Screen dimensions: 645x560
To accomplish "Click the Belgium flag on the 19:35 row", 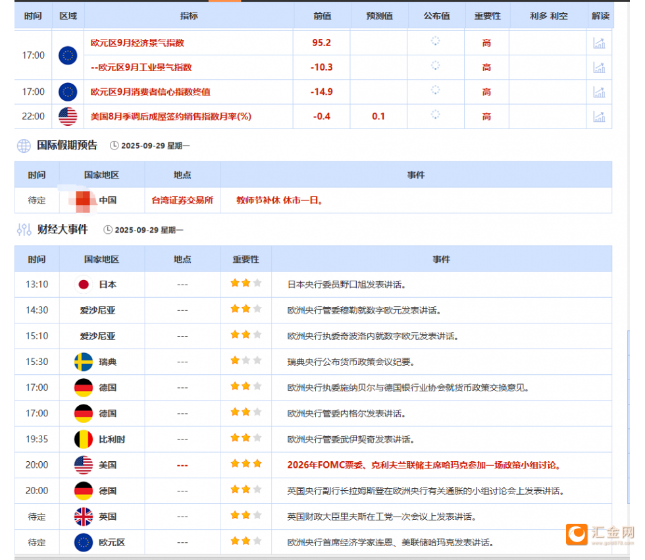I will click(84, 439).
